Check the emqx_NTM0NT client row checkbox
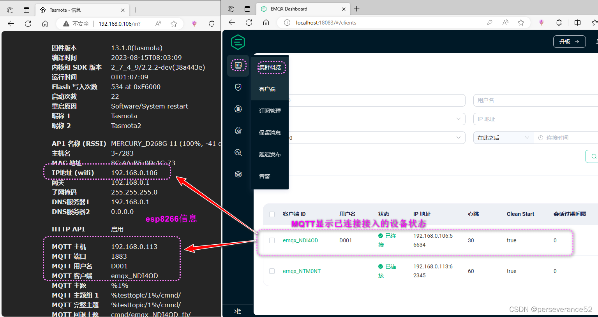The width and height of the screenshot is (598, 317). [272, 271]
